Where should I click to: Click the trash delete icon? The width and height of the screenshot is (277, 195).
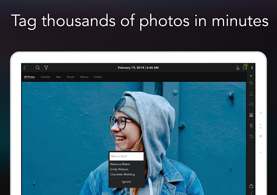point(251,126)
